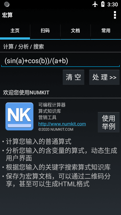Switch to the 主页 tab
Image resolution: width=121 pixels, height=215 pixels.
[15, 31]
